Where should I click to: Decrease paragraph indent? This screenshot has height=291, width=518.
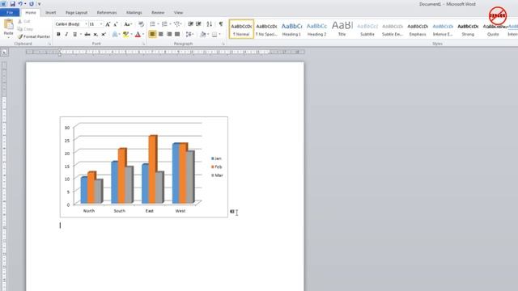click(190, 24)
